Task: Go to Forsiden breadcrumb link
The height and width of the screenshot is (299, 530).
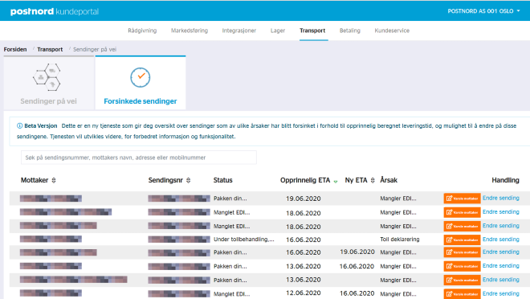Action: [15, 49]
